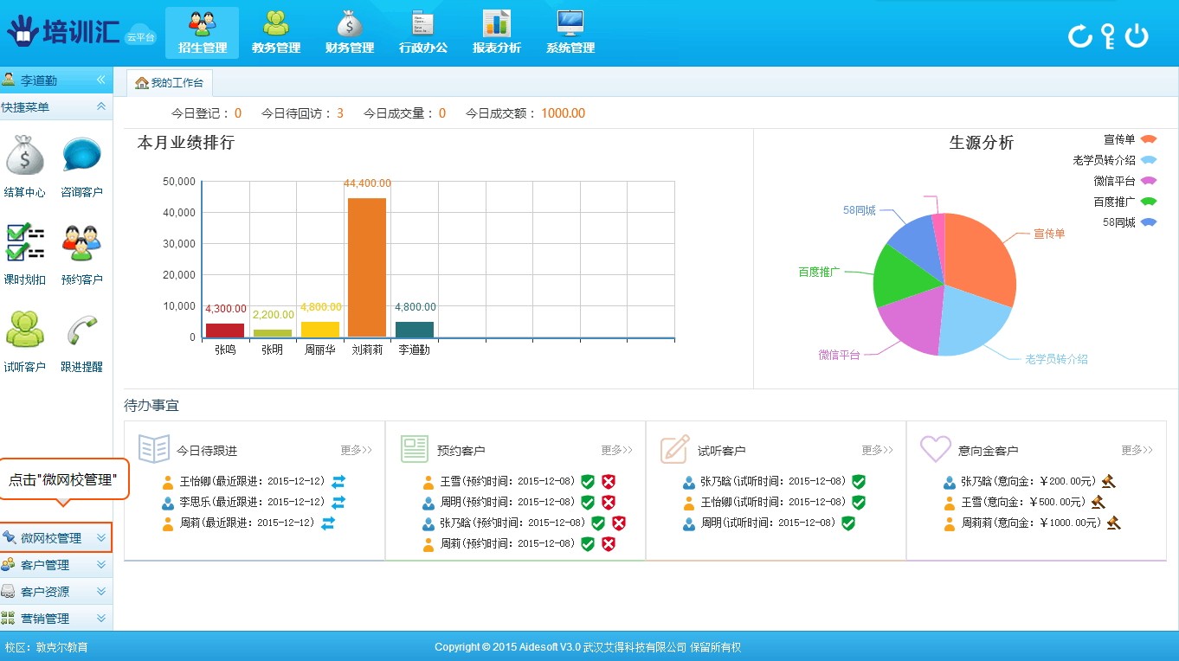Click the green shield for 张乃晗's trial lesson
The width and height of the screenshot is (1179, 661).
[859, 481]
